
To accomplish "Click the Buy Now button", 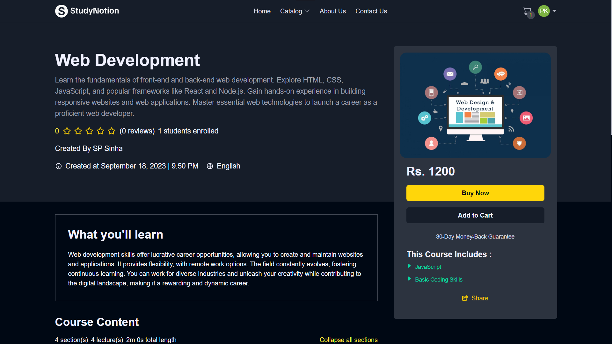I will (475, 193).
